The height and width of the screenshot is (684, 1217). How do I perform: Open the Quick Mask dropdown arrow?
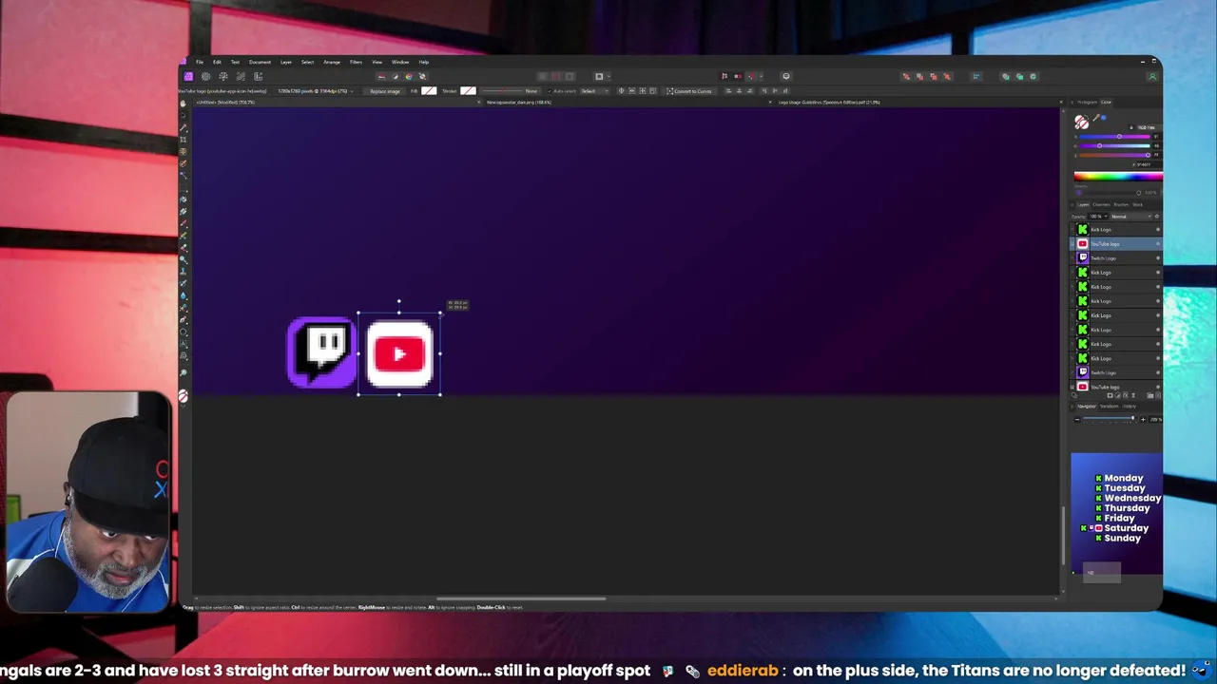608,76
